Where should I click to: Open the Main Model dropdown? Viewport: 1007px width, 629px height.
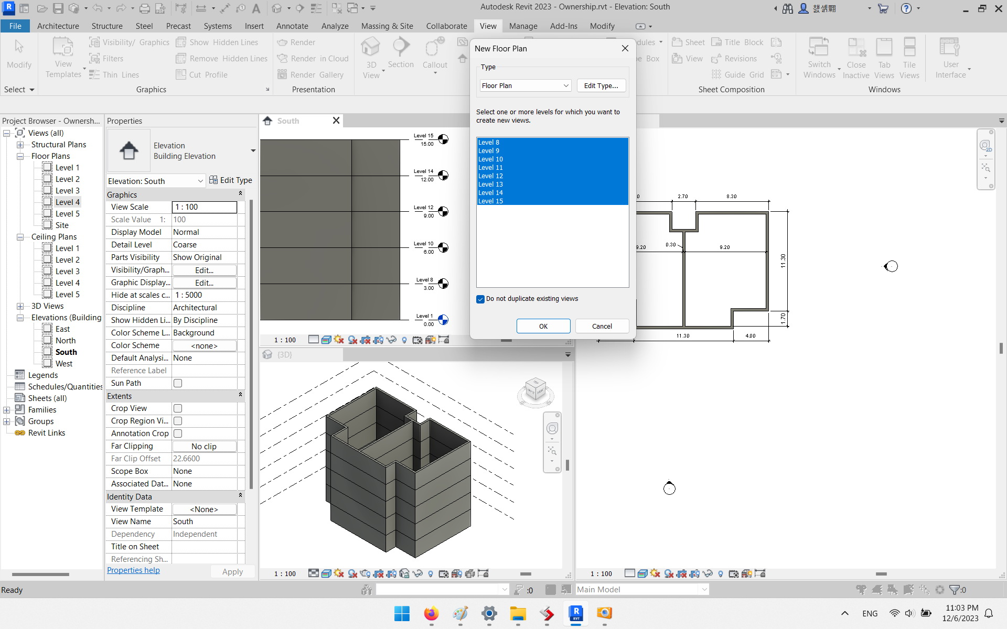click(704, 589)
